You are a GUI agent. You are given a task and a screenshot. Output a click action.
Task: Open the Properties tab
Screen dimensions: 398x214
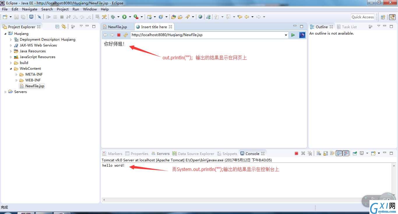point(137,154)
